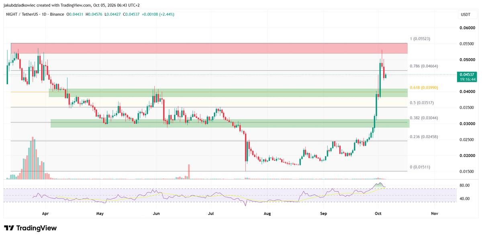The width and height of the screenshot is (482, 238).
Task: Select the green support zone near 0.03000
Action: tap(230, 123)
